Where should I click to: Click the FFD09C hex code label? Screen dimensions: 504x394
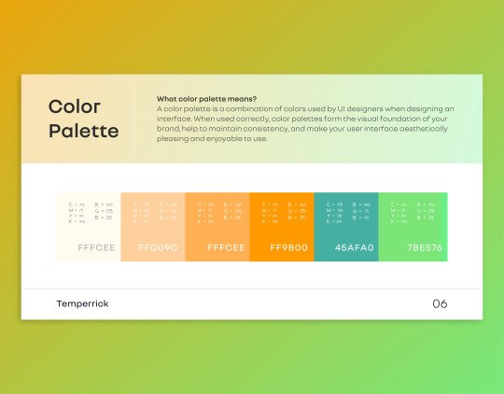[x=158, y=247]
